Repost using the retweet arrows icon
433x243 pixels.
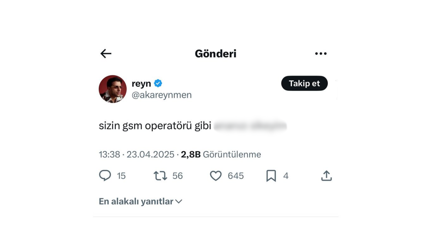(160, 176)
